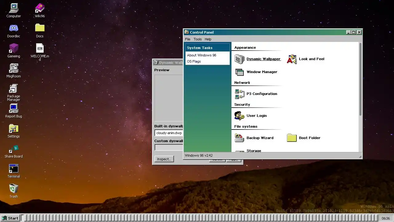This screenshot has height=222, width=394.
Task: Close the Control Panel window
Action: coord(359,32)
